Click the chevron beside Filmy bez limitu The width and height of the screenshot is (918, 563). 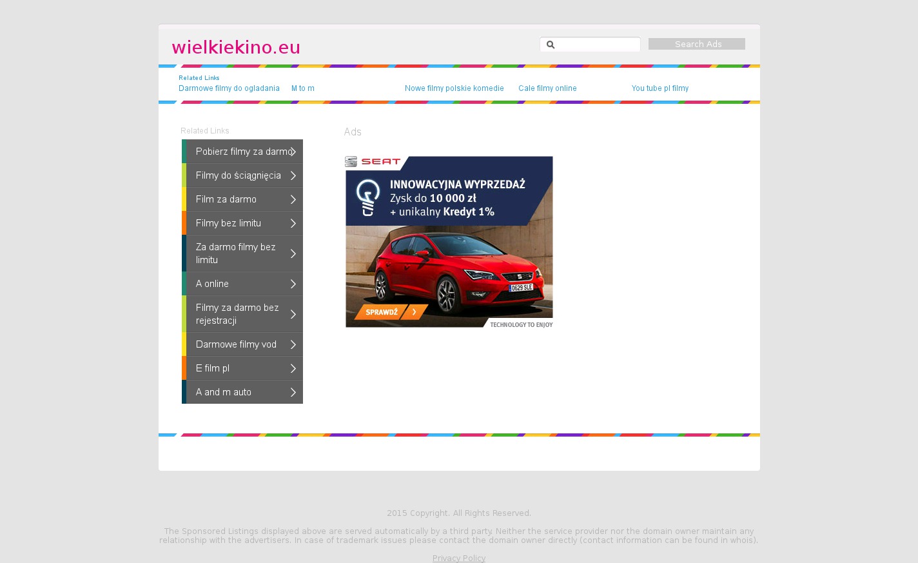293,223
